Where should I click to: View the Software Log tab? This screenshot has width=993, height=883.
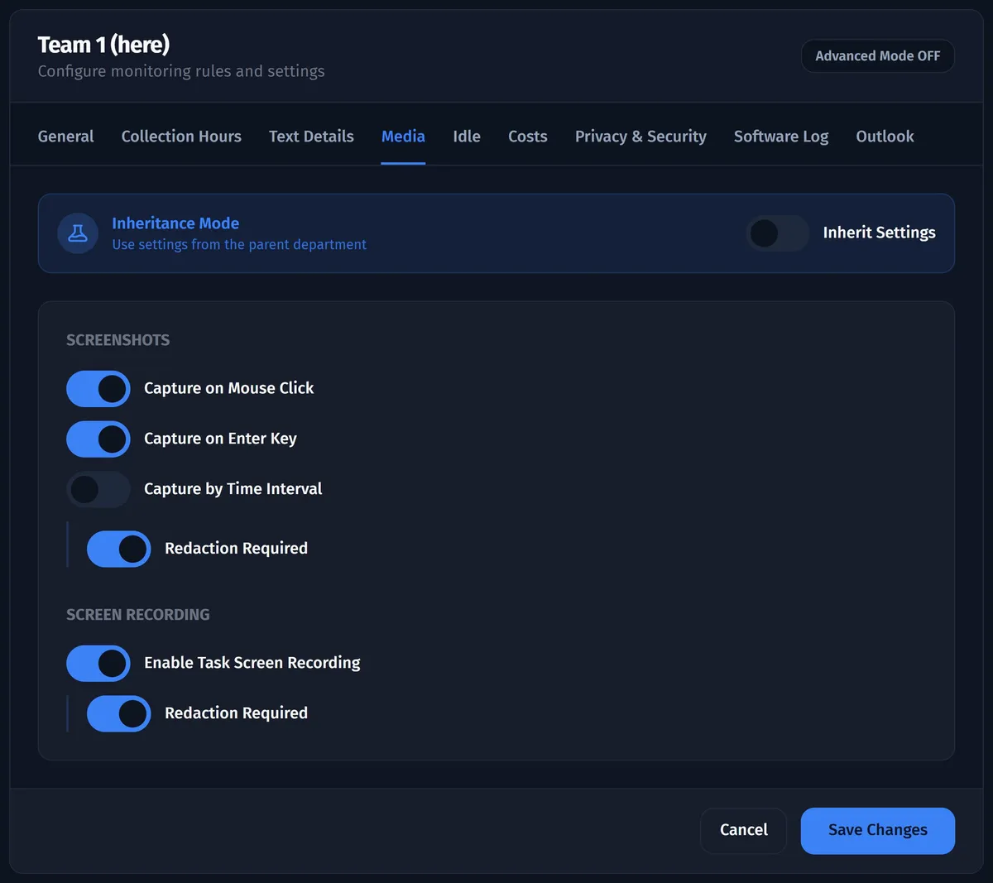(x=781, y=137)
